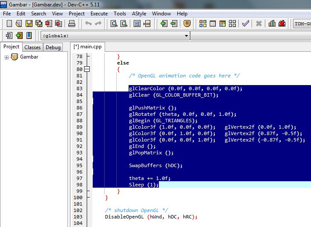Viewport: 311px width, 227px height.
Task: Collapse the code fold at line 80
Action: point(87,69)
